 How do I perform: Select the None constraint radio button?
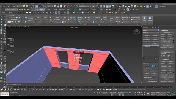point(162,55)
